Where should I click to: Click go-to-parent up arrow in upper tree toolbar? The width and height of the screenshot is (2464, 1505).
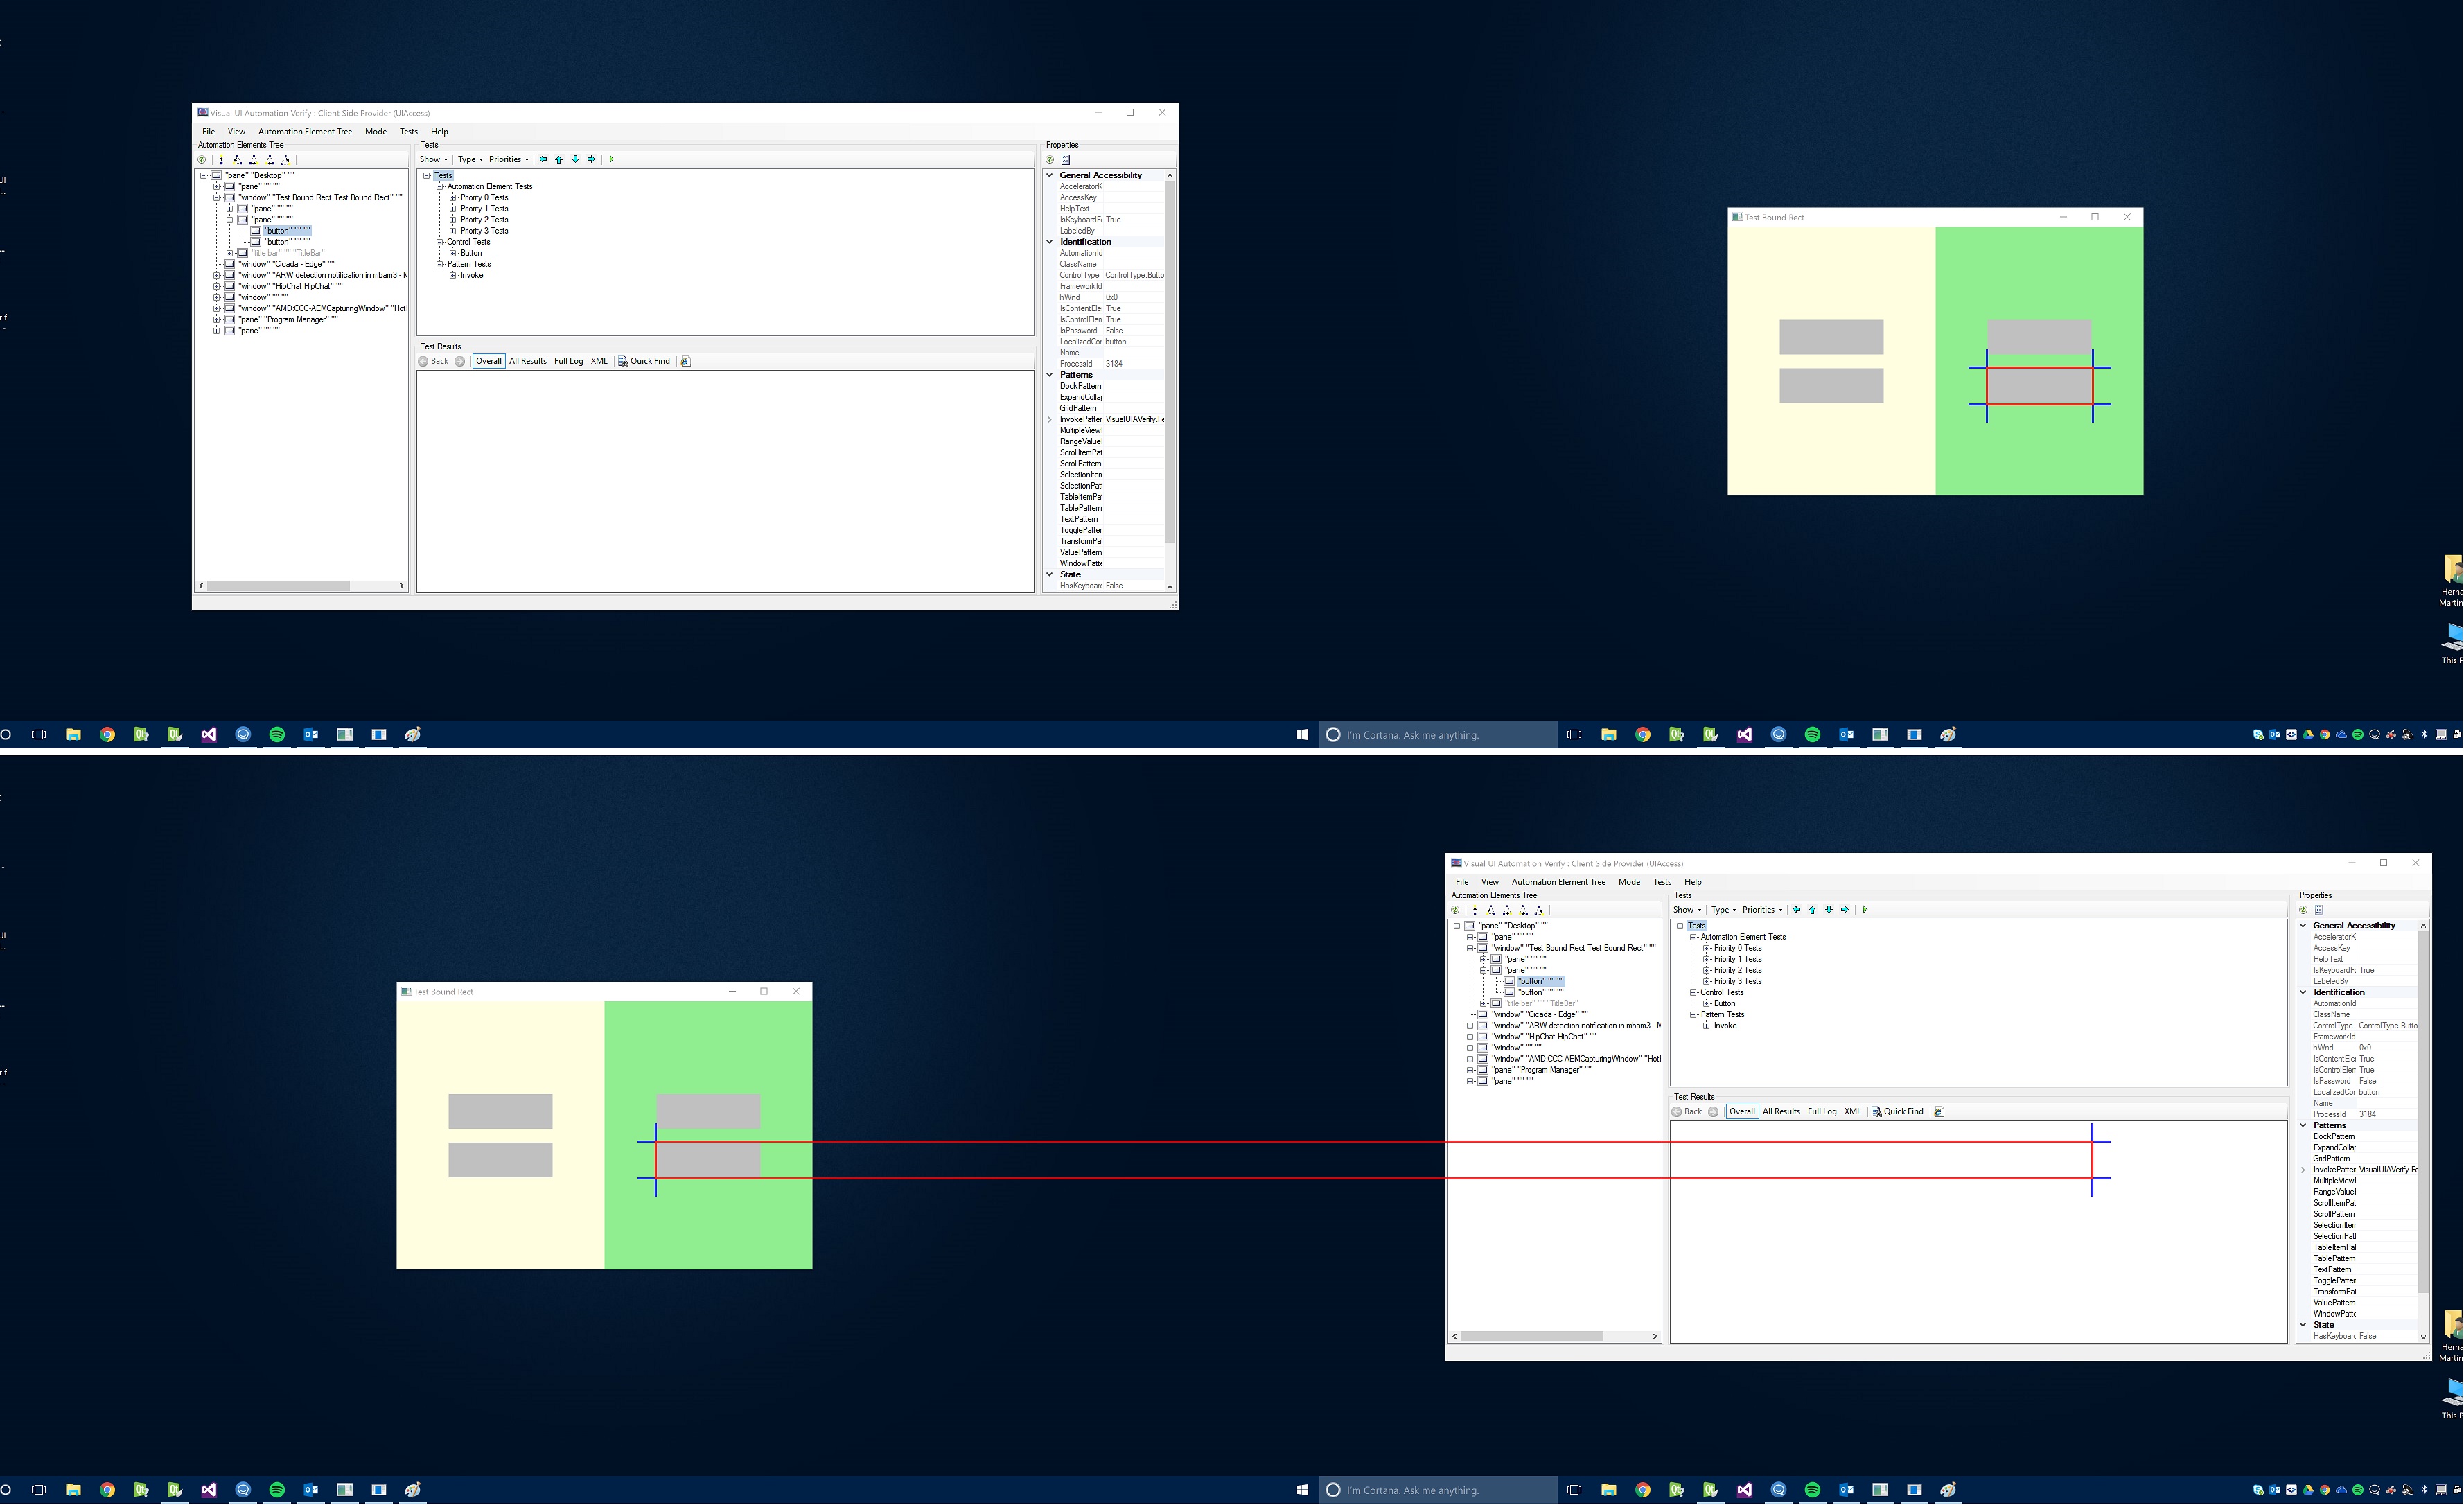click(221, 160)
